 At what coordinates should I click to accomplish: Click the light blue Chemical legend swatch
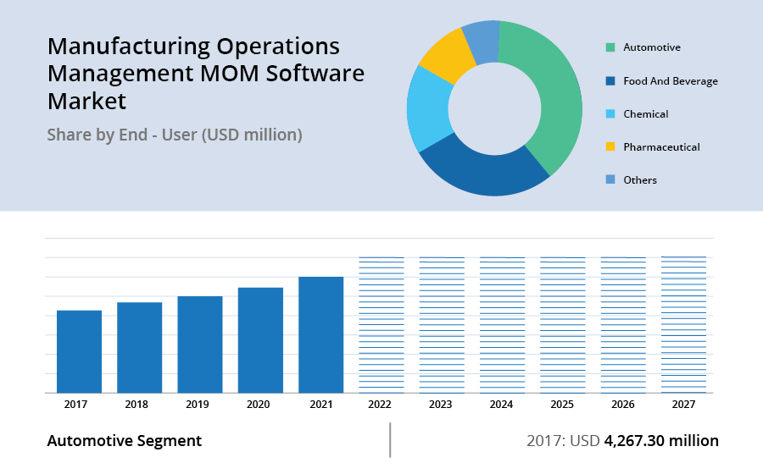point(610,113)
